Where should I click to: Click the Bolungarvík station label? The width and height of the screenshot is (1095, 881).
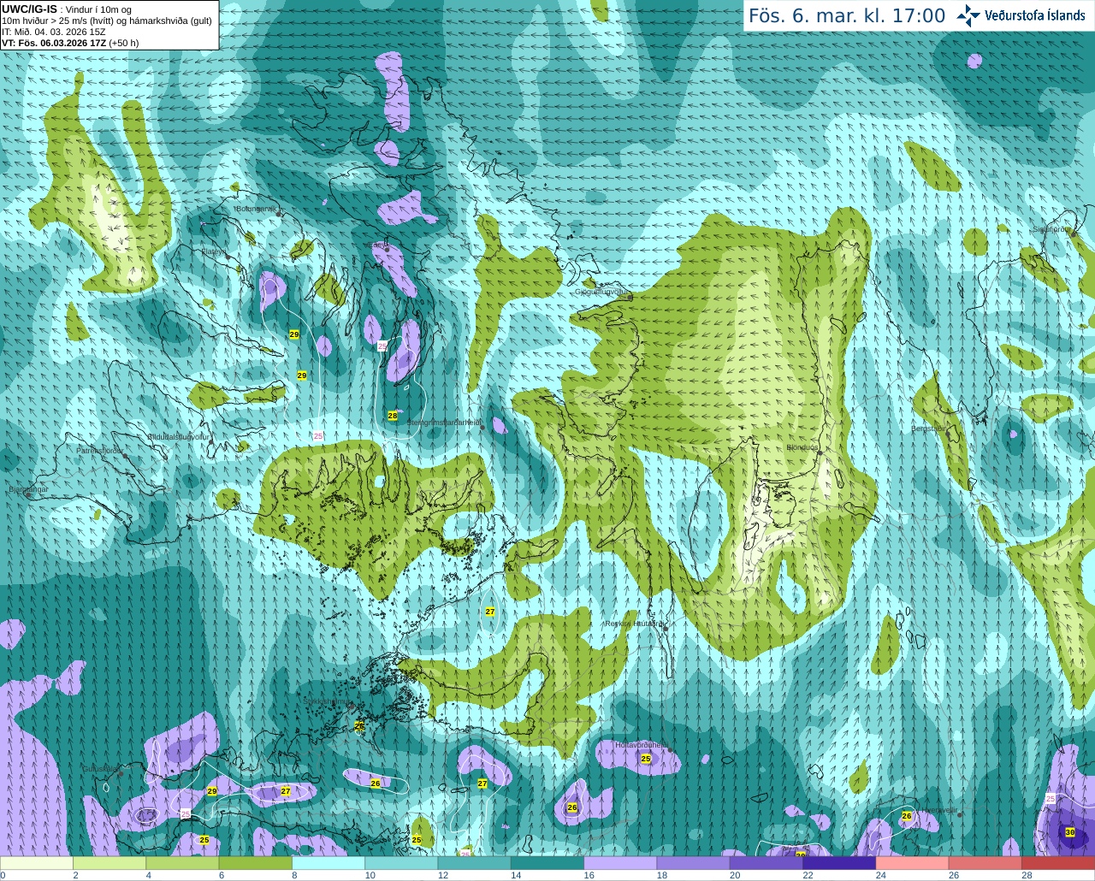[x=256, y=209]
